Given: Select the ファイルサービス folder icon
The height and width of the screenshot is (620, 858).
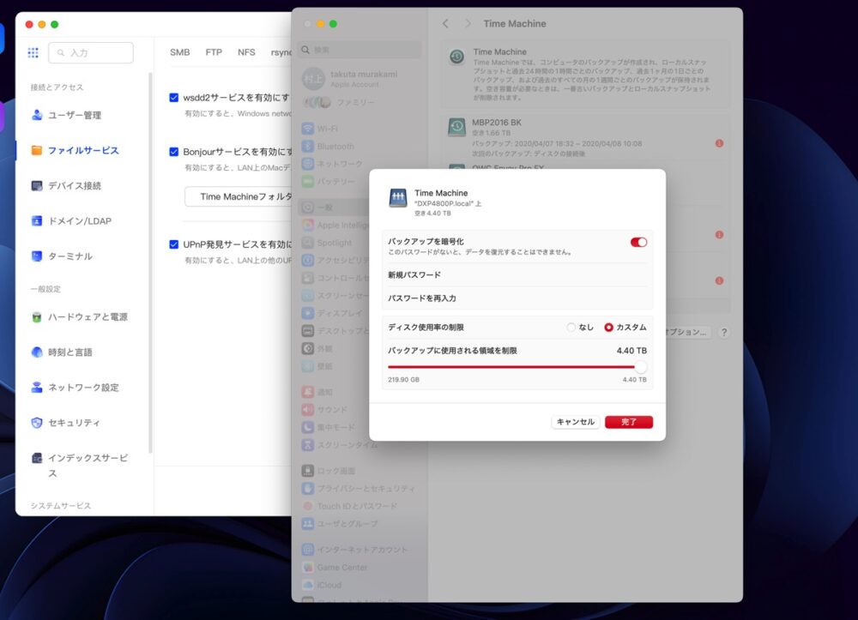Looking at the screenshot, I should (37, 150).
